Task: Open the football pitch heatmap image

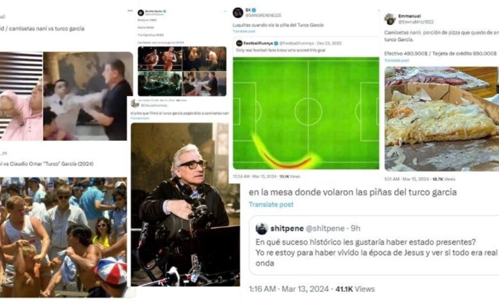Action: (306, 113)
